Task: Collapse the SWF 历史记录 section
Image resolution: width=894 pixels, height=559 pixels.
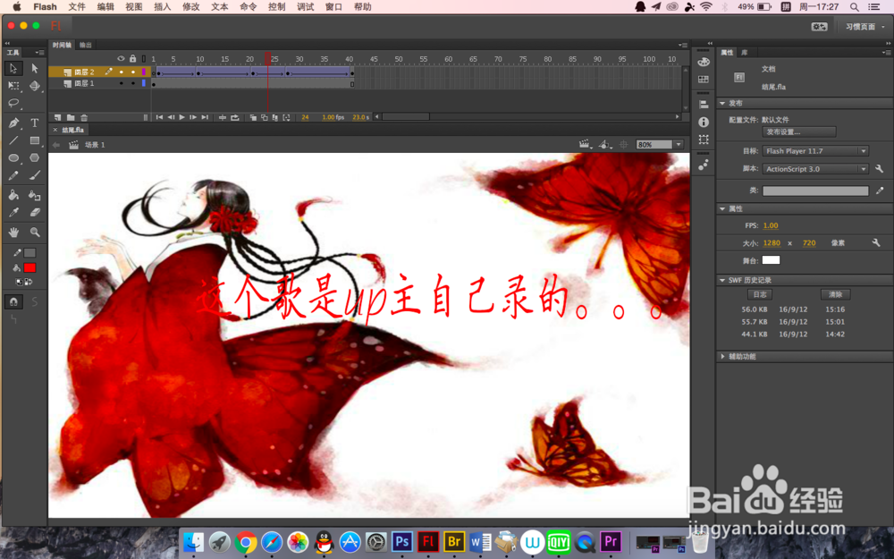Action: point(722,280)
